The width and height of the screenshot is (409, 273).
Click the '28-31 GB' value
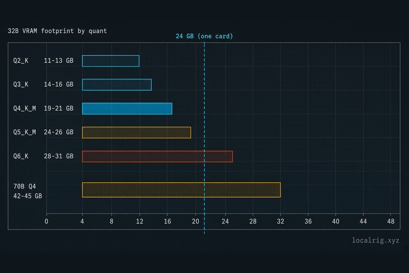click(x=59, y=156)
